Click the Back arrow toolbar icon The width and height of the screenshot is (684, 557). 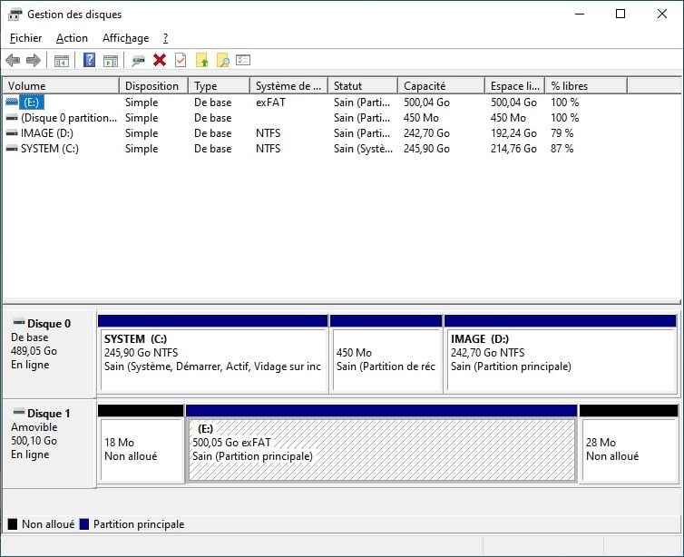point(13,61)
